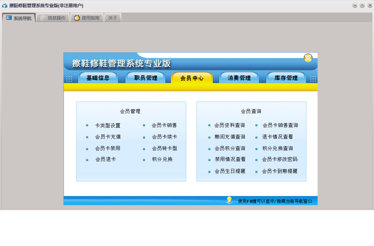Open 禁用情况查看
Screen dimensions: 374x246
click(x=230, y=159)
